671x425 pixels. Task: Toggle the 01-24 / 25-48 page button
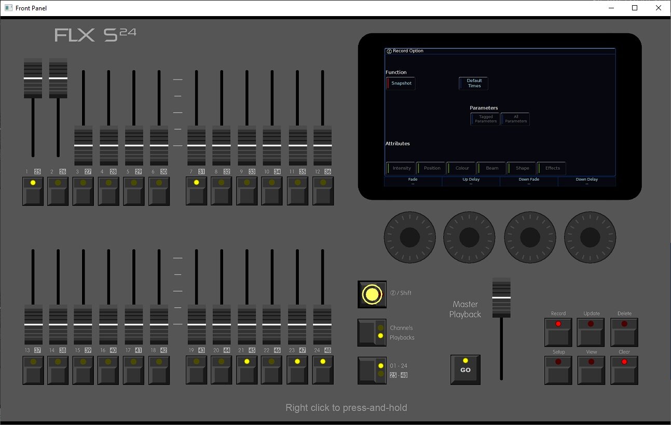372,371
